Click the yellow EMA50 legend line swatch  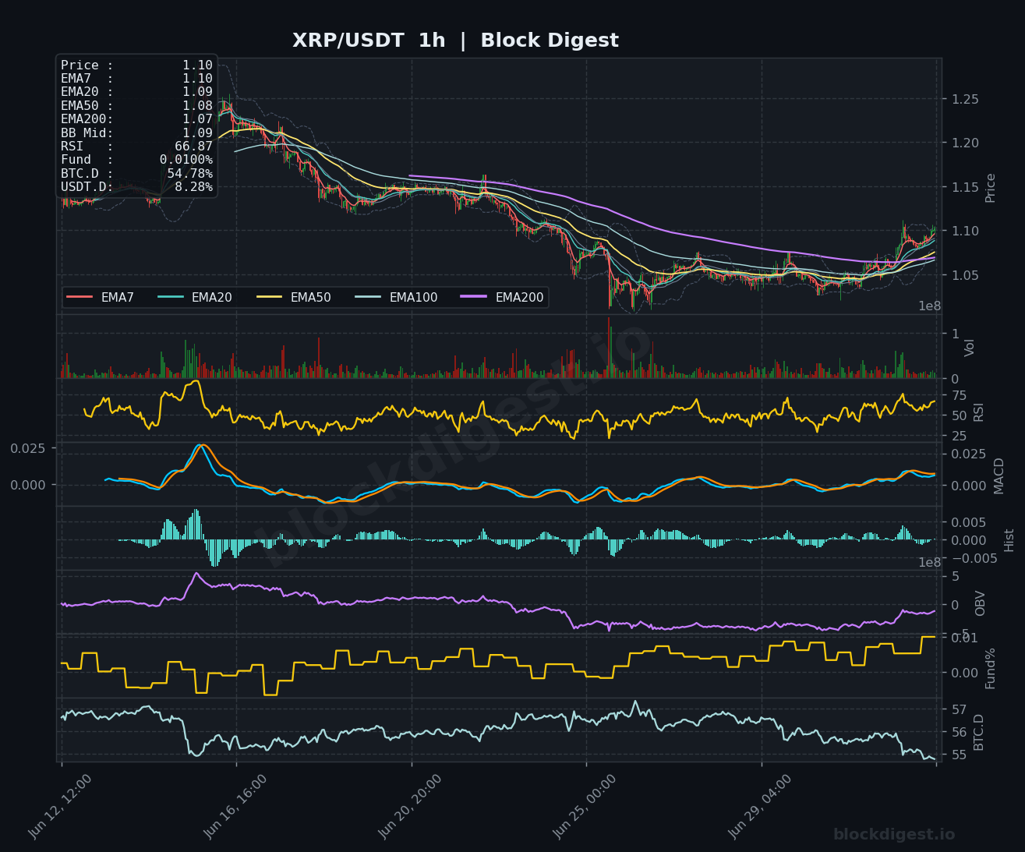tap(269, 298)
